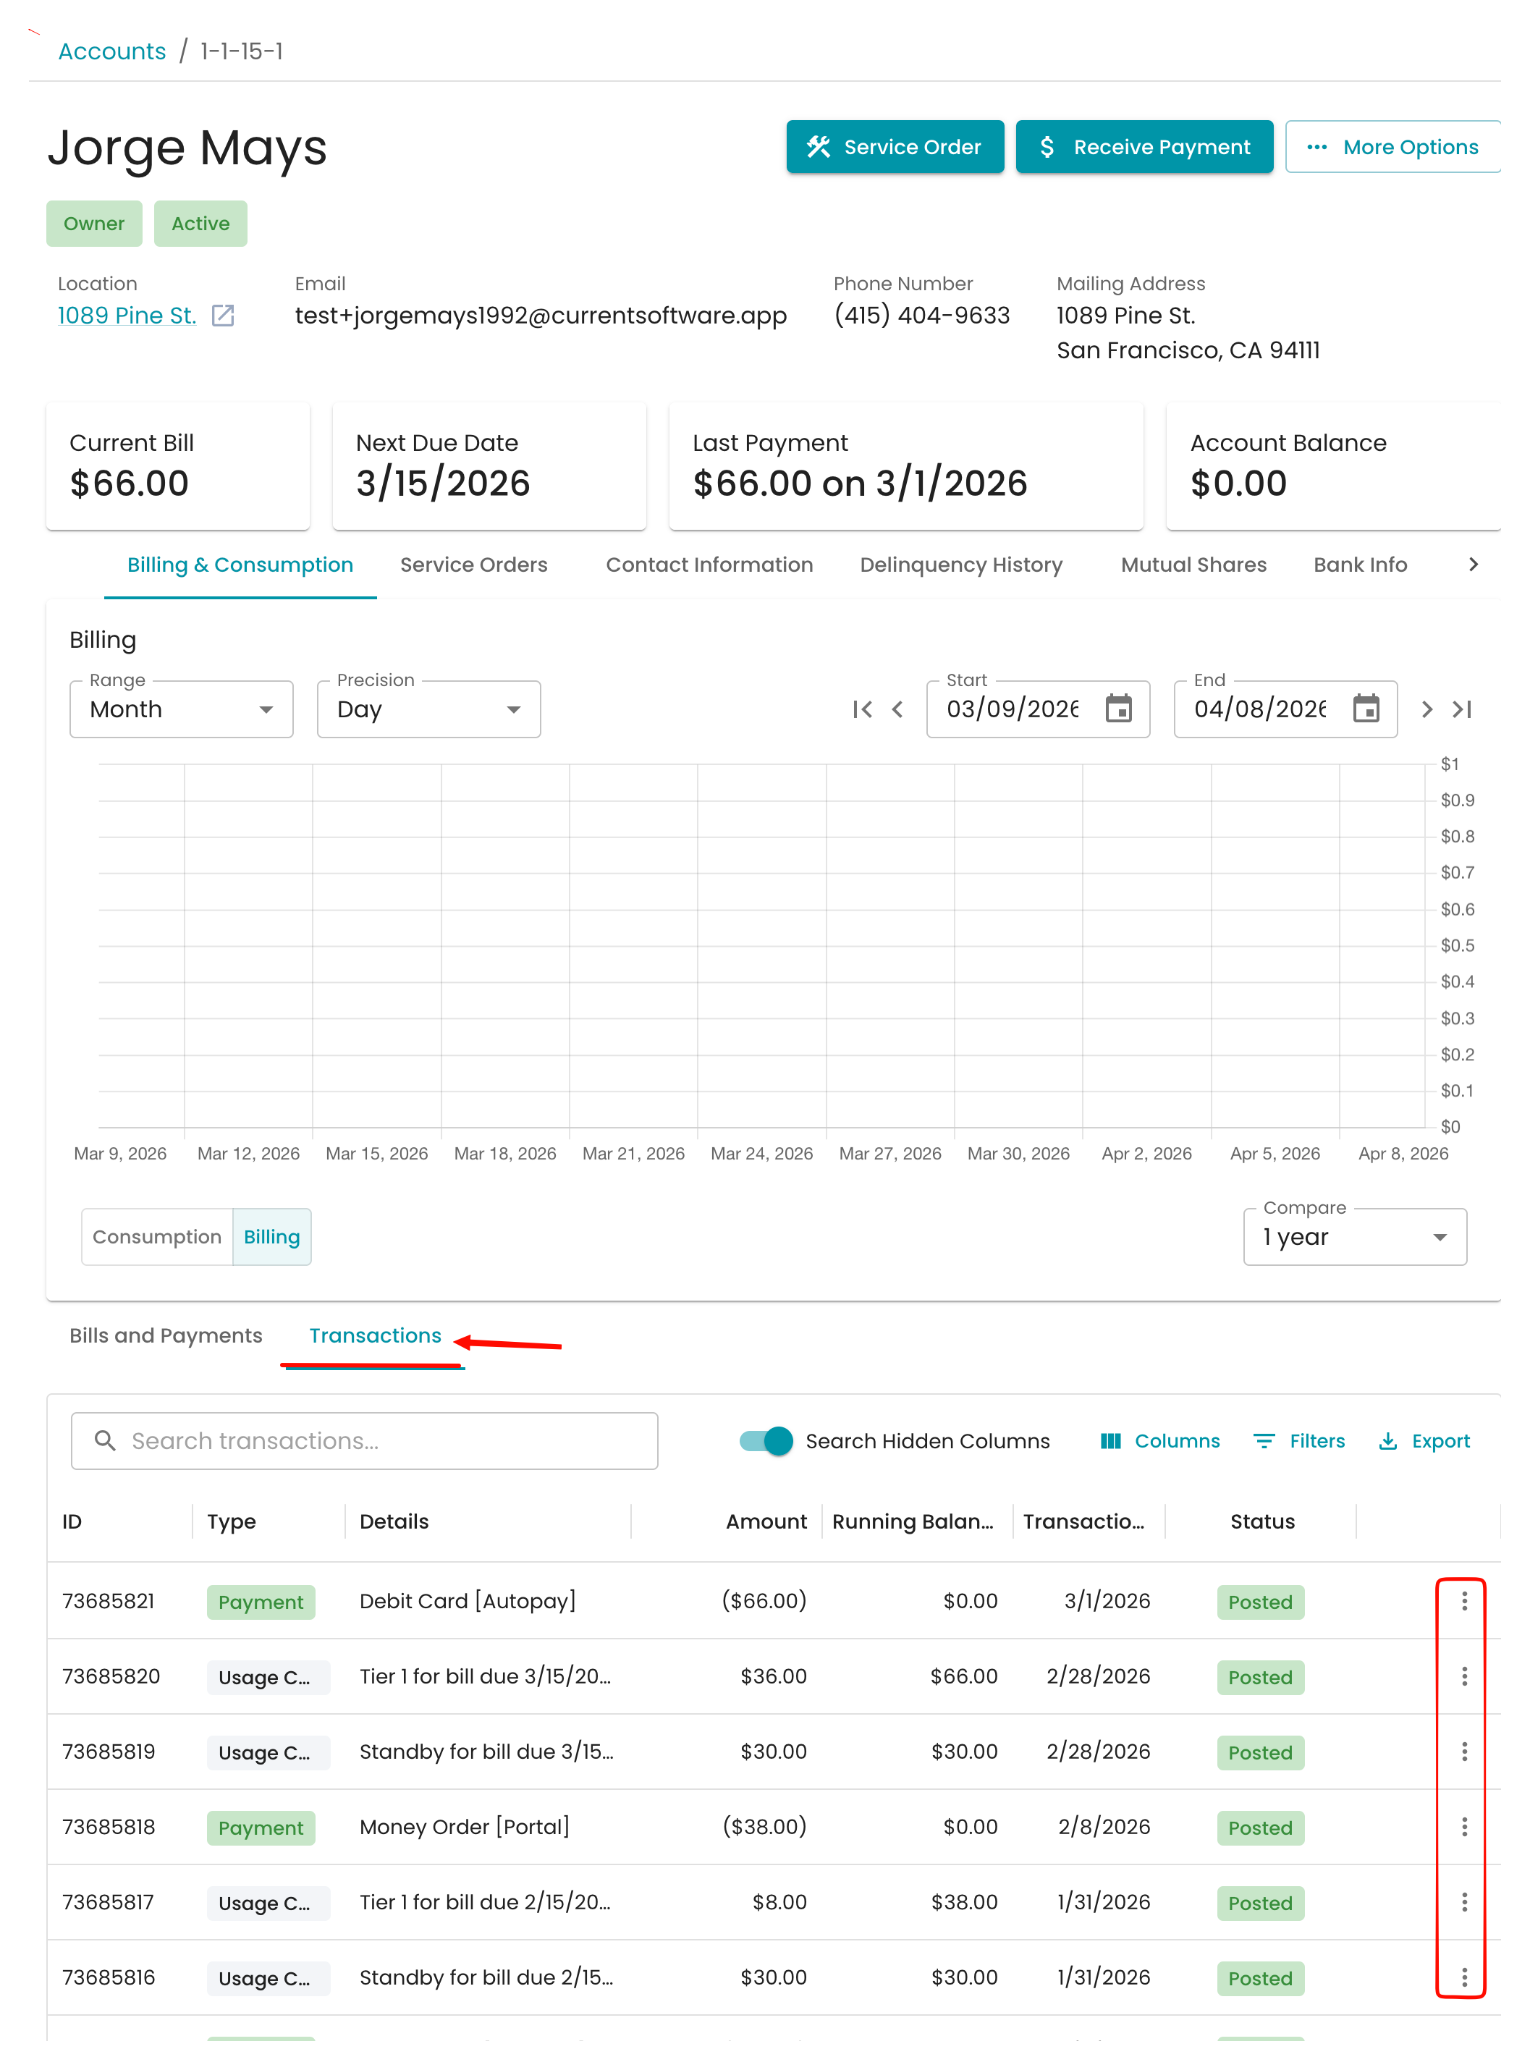Screen dimensions: 1530x2070
Task: Open the Precision Day dropdown
Action: pos(428,709)
